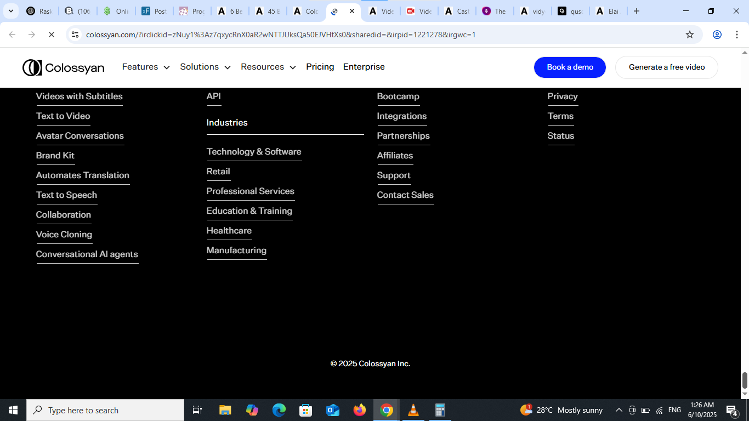749x421 pixels.
Task: Open Collaboration footer link
Action: [64, 215]
